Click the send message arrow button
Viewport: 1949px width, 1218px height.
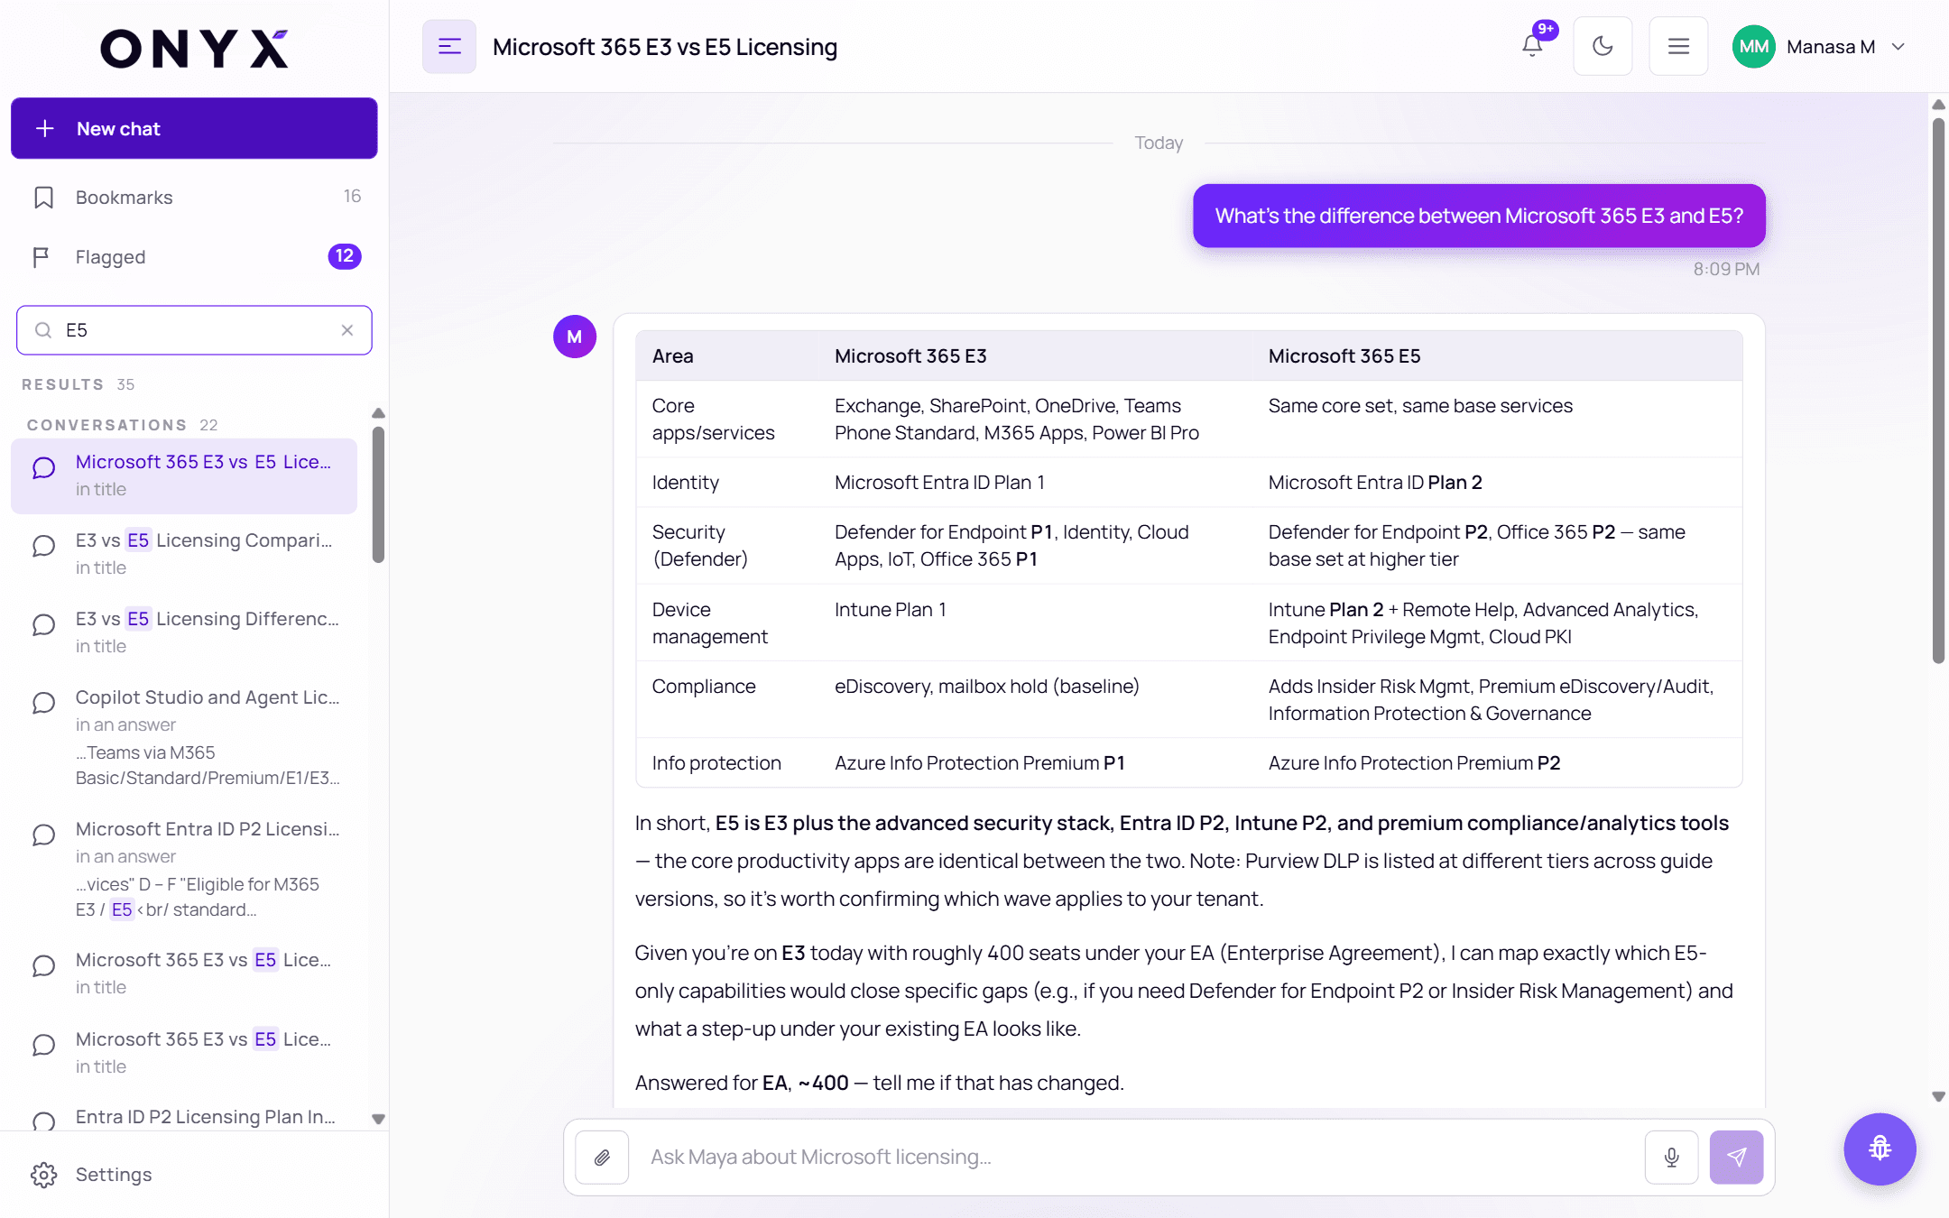(x=1736, y=1158)
